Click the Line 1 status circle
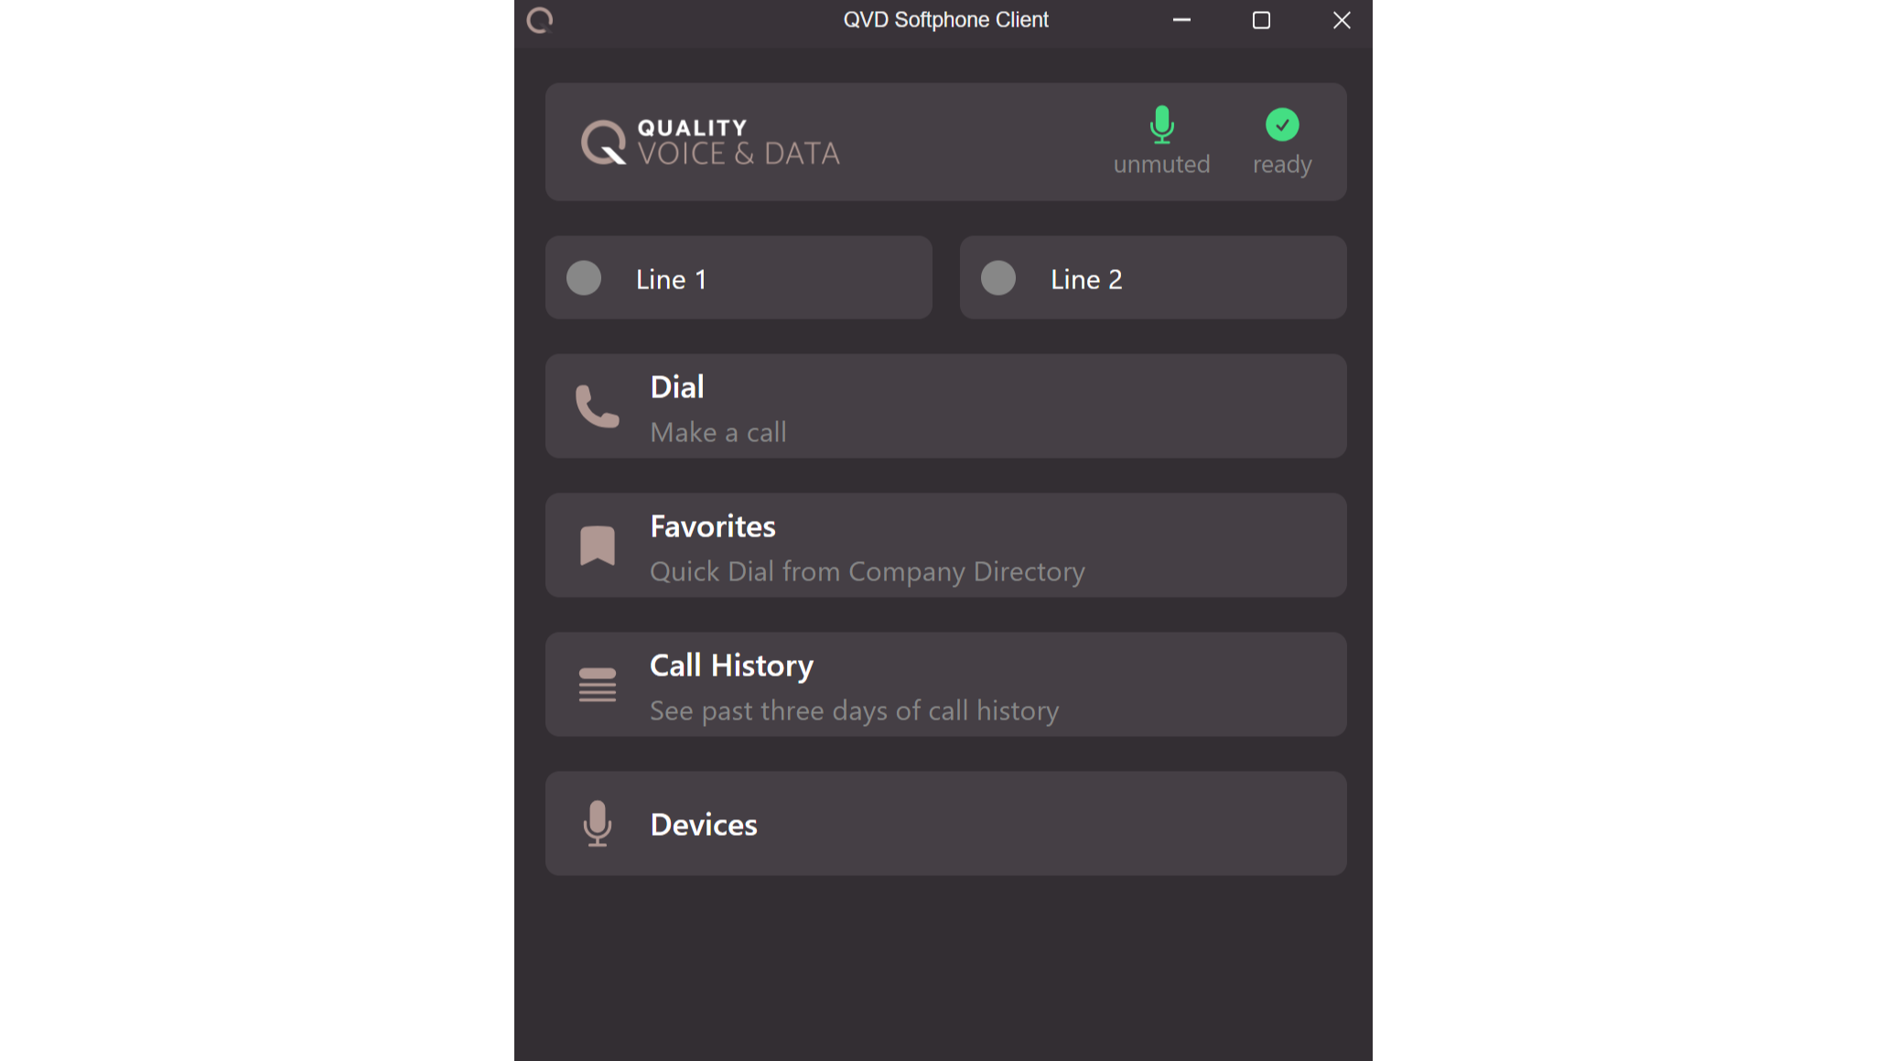Image resolution: width=1887 pixels, height=1061 pixels. click(x=584, y=277)
